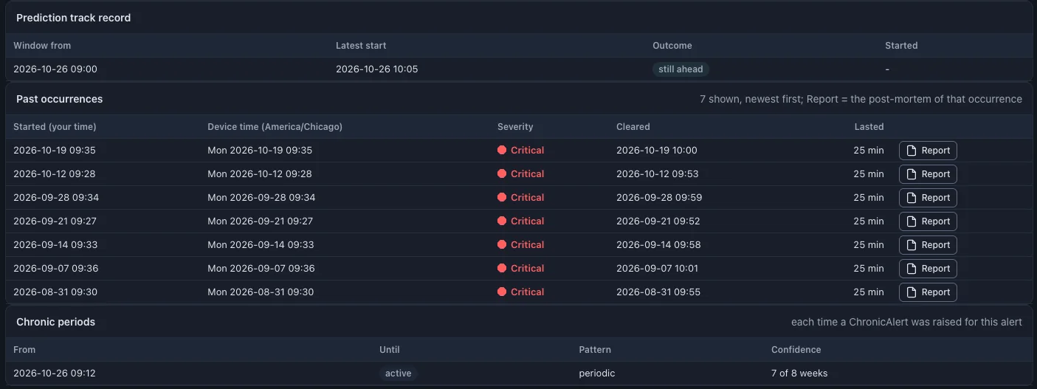Select cleared time 2026-10-19 10:00
Screen dimensions: 1037x389
(x=657, y=151)
